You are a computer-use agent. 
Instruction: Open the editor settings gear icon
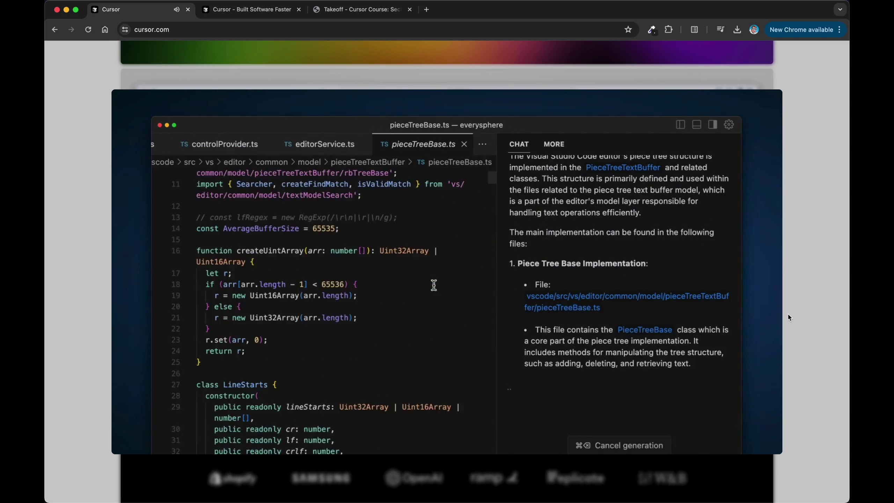[729, 125]
